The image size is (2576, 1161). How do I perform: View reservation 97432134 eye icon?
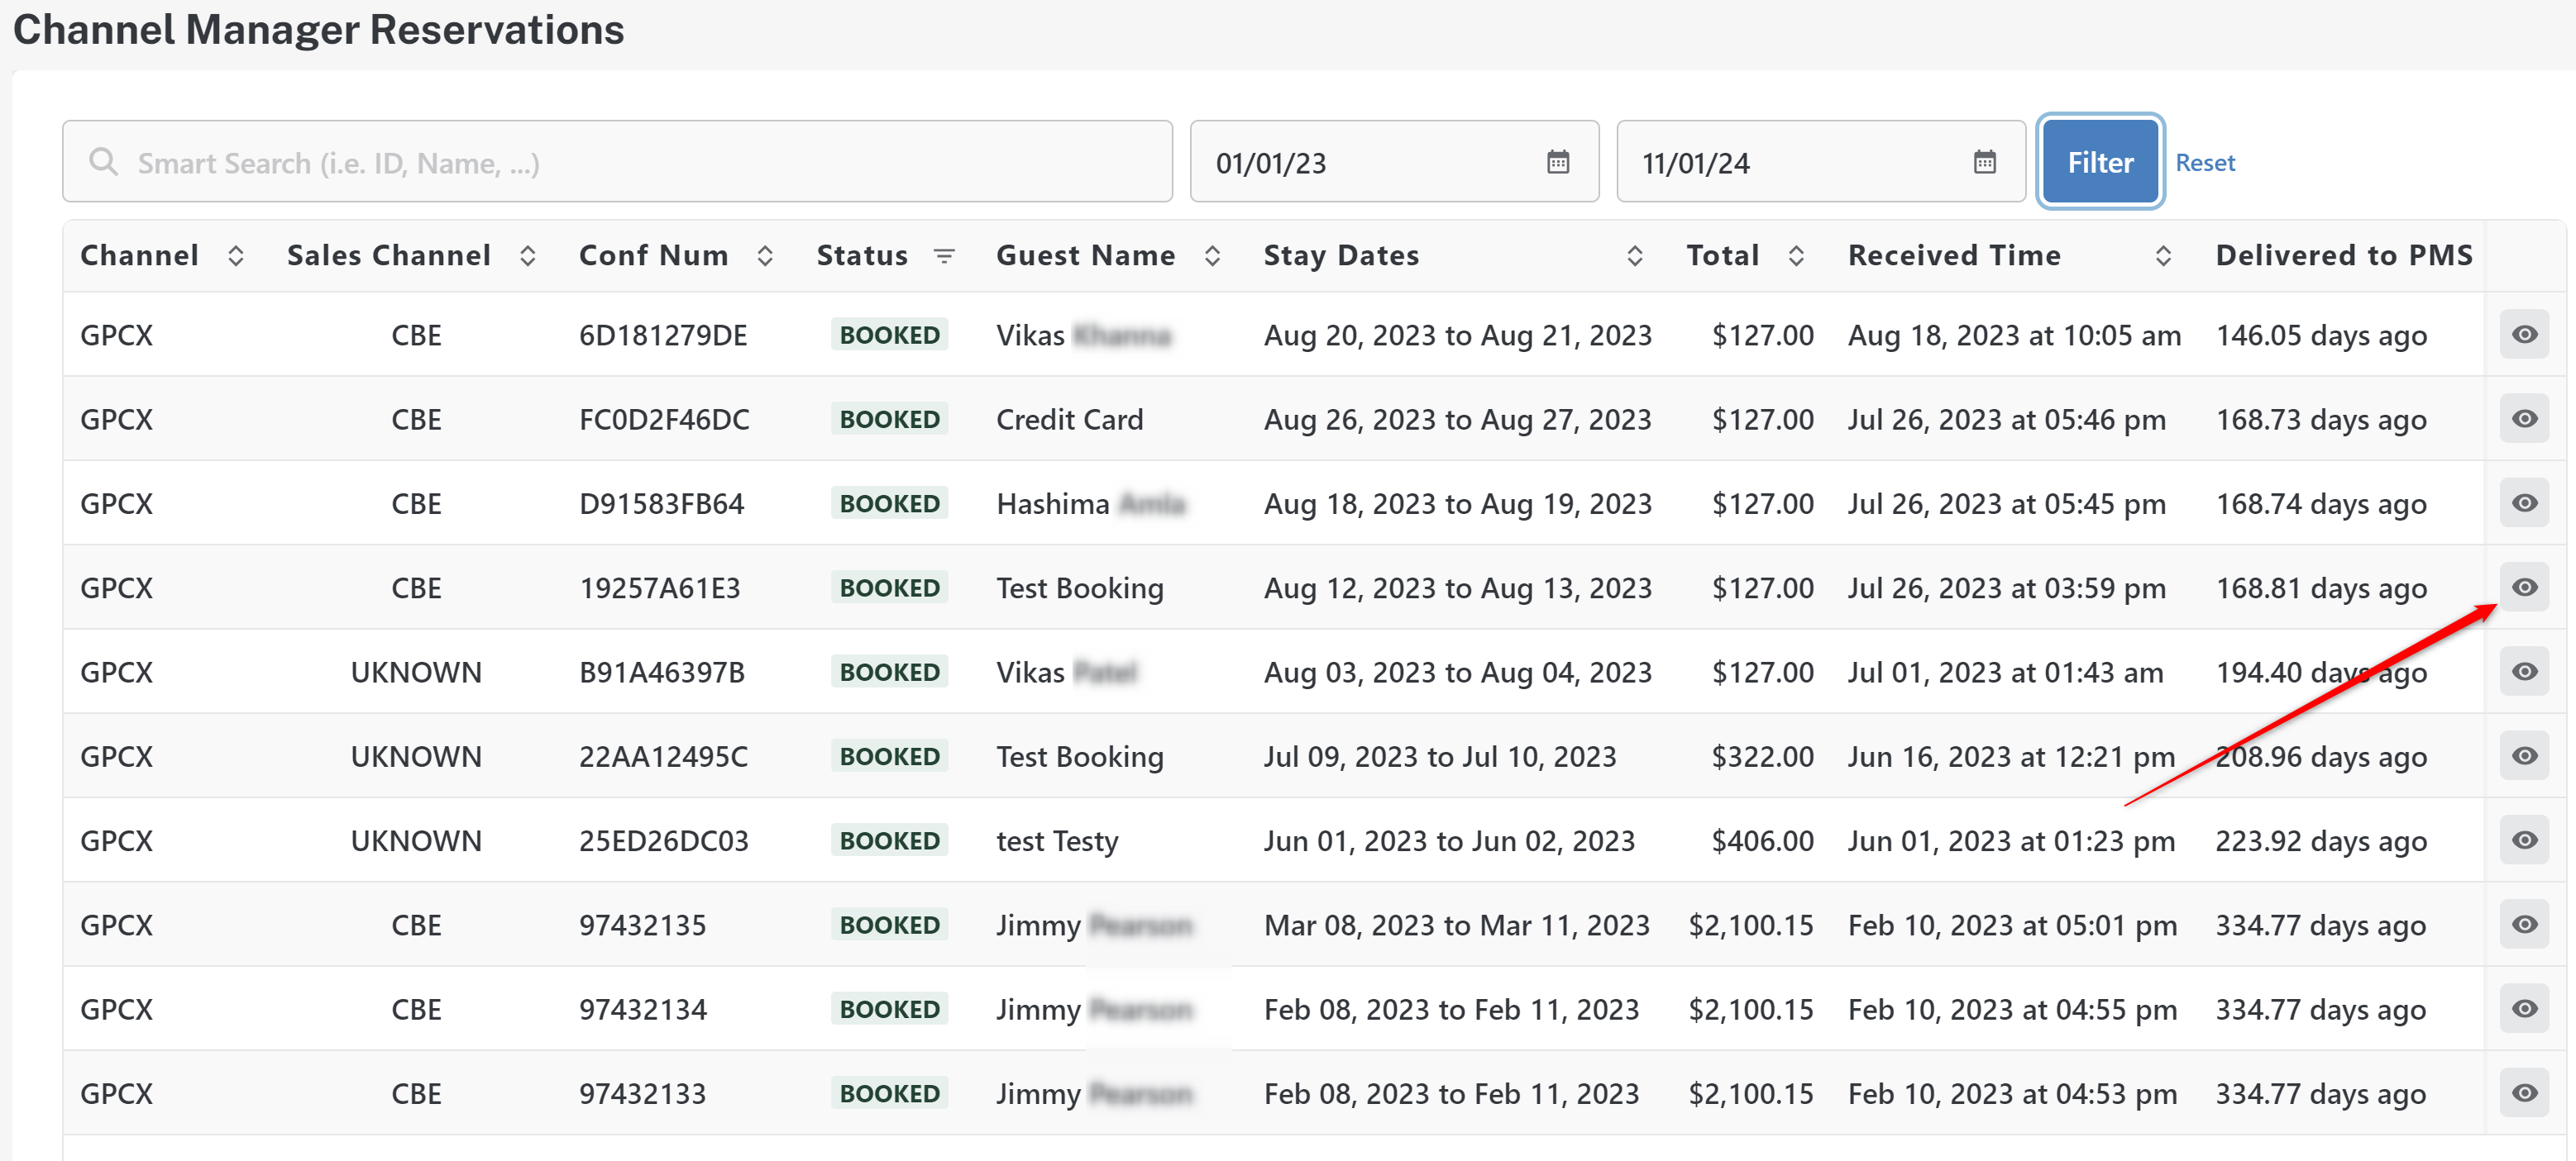(2524, 1008)
